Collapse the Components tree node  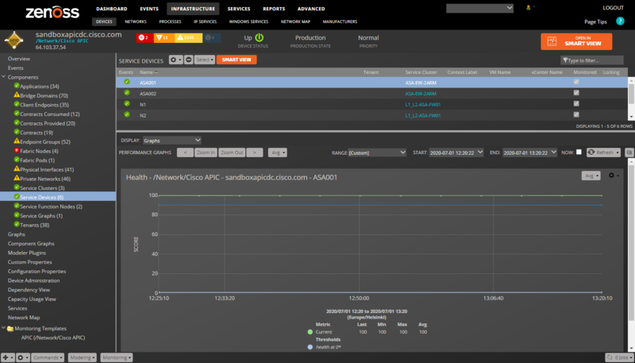pyautogui.click(x=4, y=76)
